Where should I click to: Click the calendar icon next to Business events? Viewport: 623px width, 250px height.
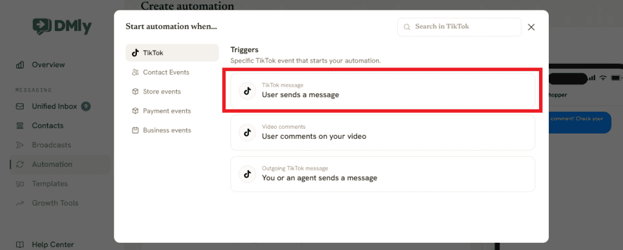pyautogui.click(x=135, y=130)
